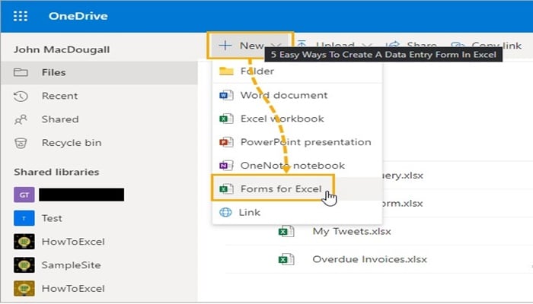Image resolution: width=533 pixels, height=304 pixels.
Task: Open the GT shared library avatar
Action: pos(24,195)
